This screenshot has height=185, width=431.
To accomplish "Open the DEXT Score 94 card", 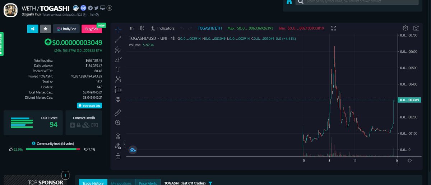I will [x=32, y=122].
